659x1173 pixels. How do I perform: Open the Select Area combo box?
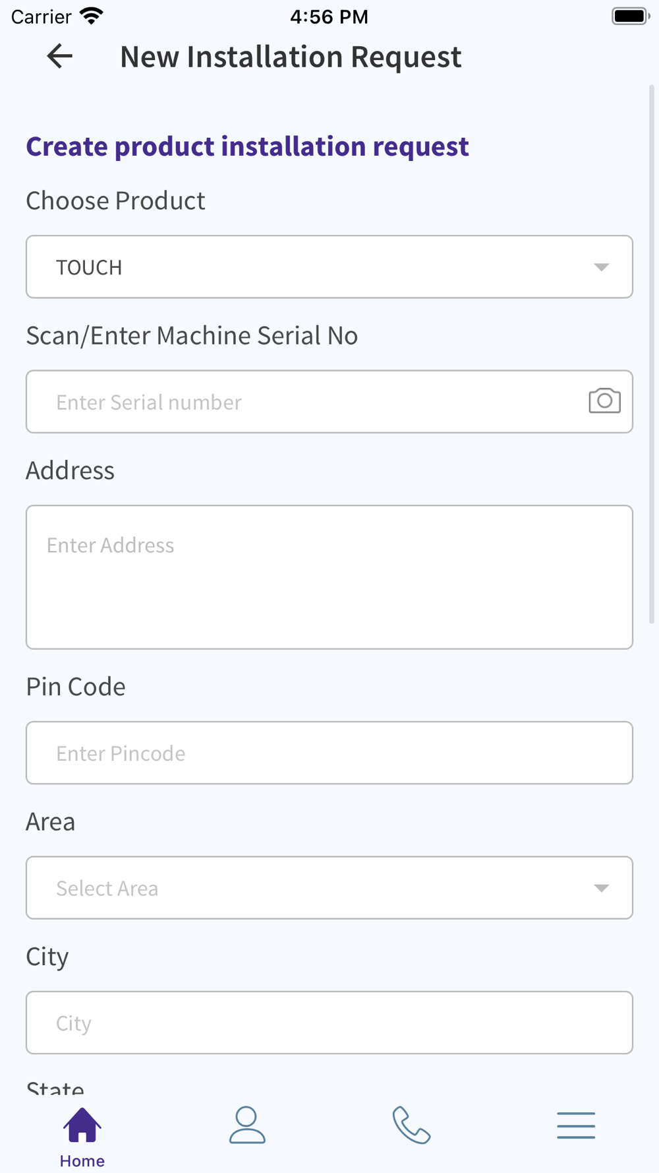tap(329, 887)
